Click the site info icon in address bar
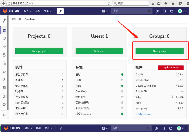This screenshot has height=132, width=189. point(9,3)
